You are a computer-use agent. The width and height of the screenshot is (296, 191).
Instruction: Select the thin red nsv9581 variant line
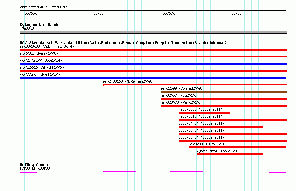tap(153, 56)
